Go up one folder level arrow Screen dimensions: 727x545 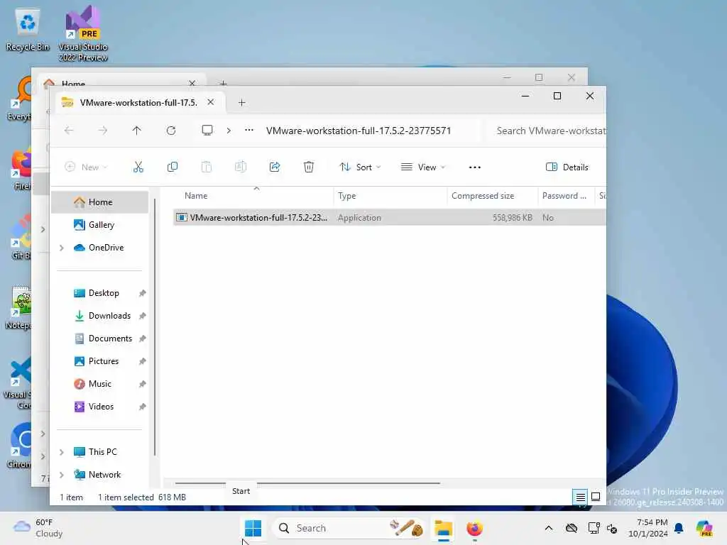coord(137,131)
